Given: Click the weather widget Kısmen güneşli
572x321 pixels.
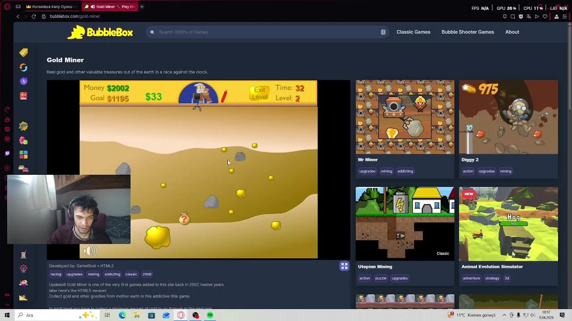Looking at the screenshot, I should (x=471, y=315).
